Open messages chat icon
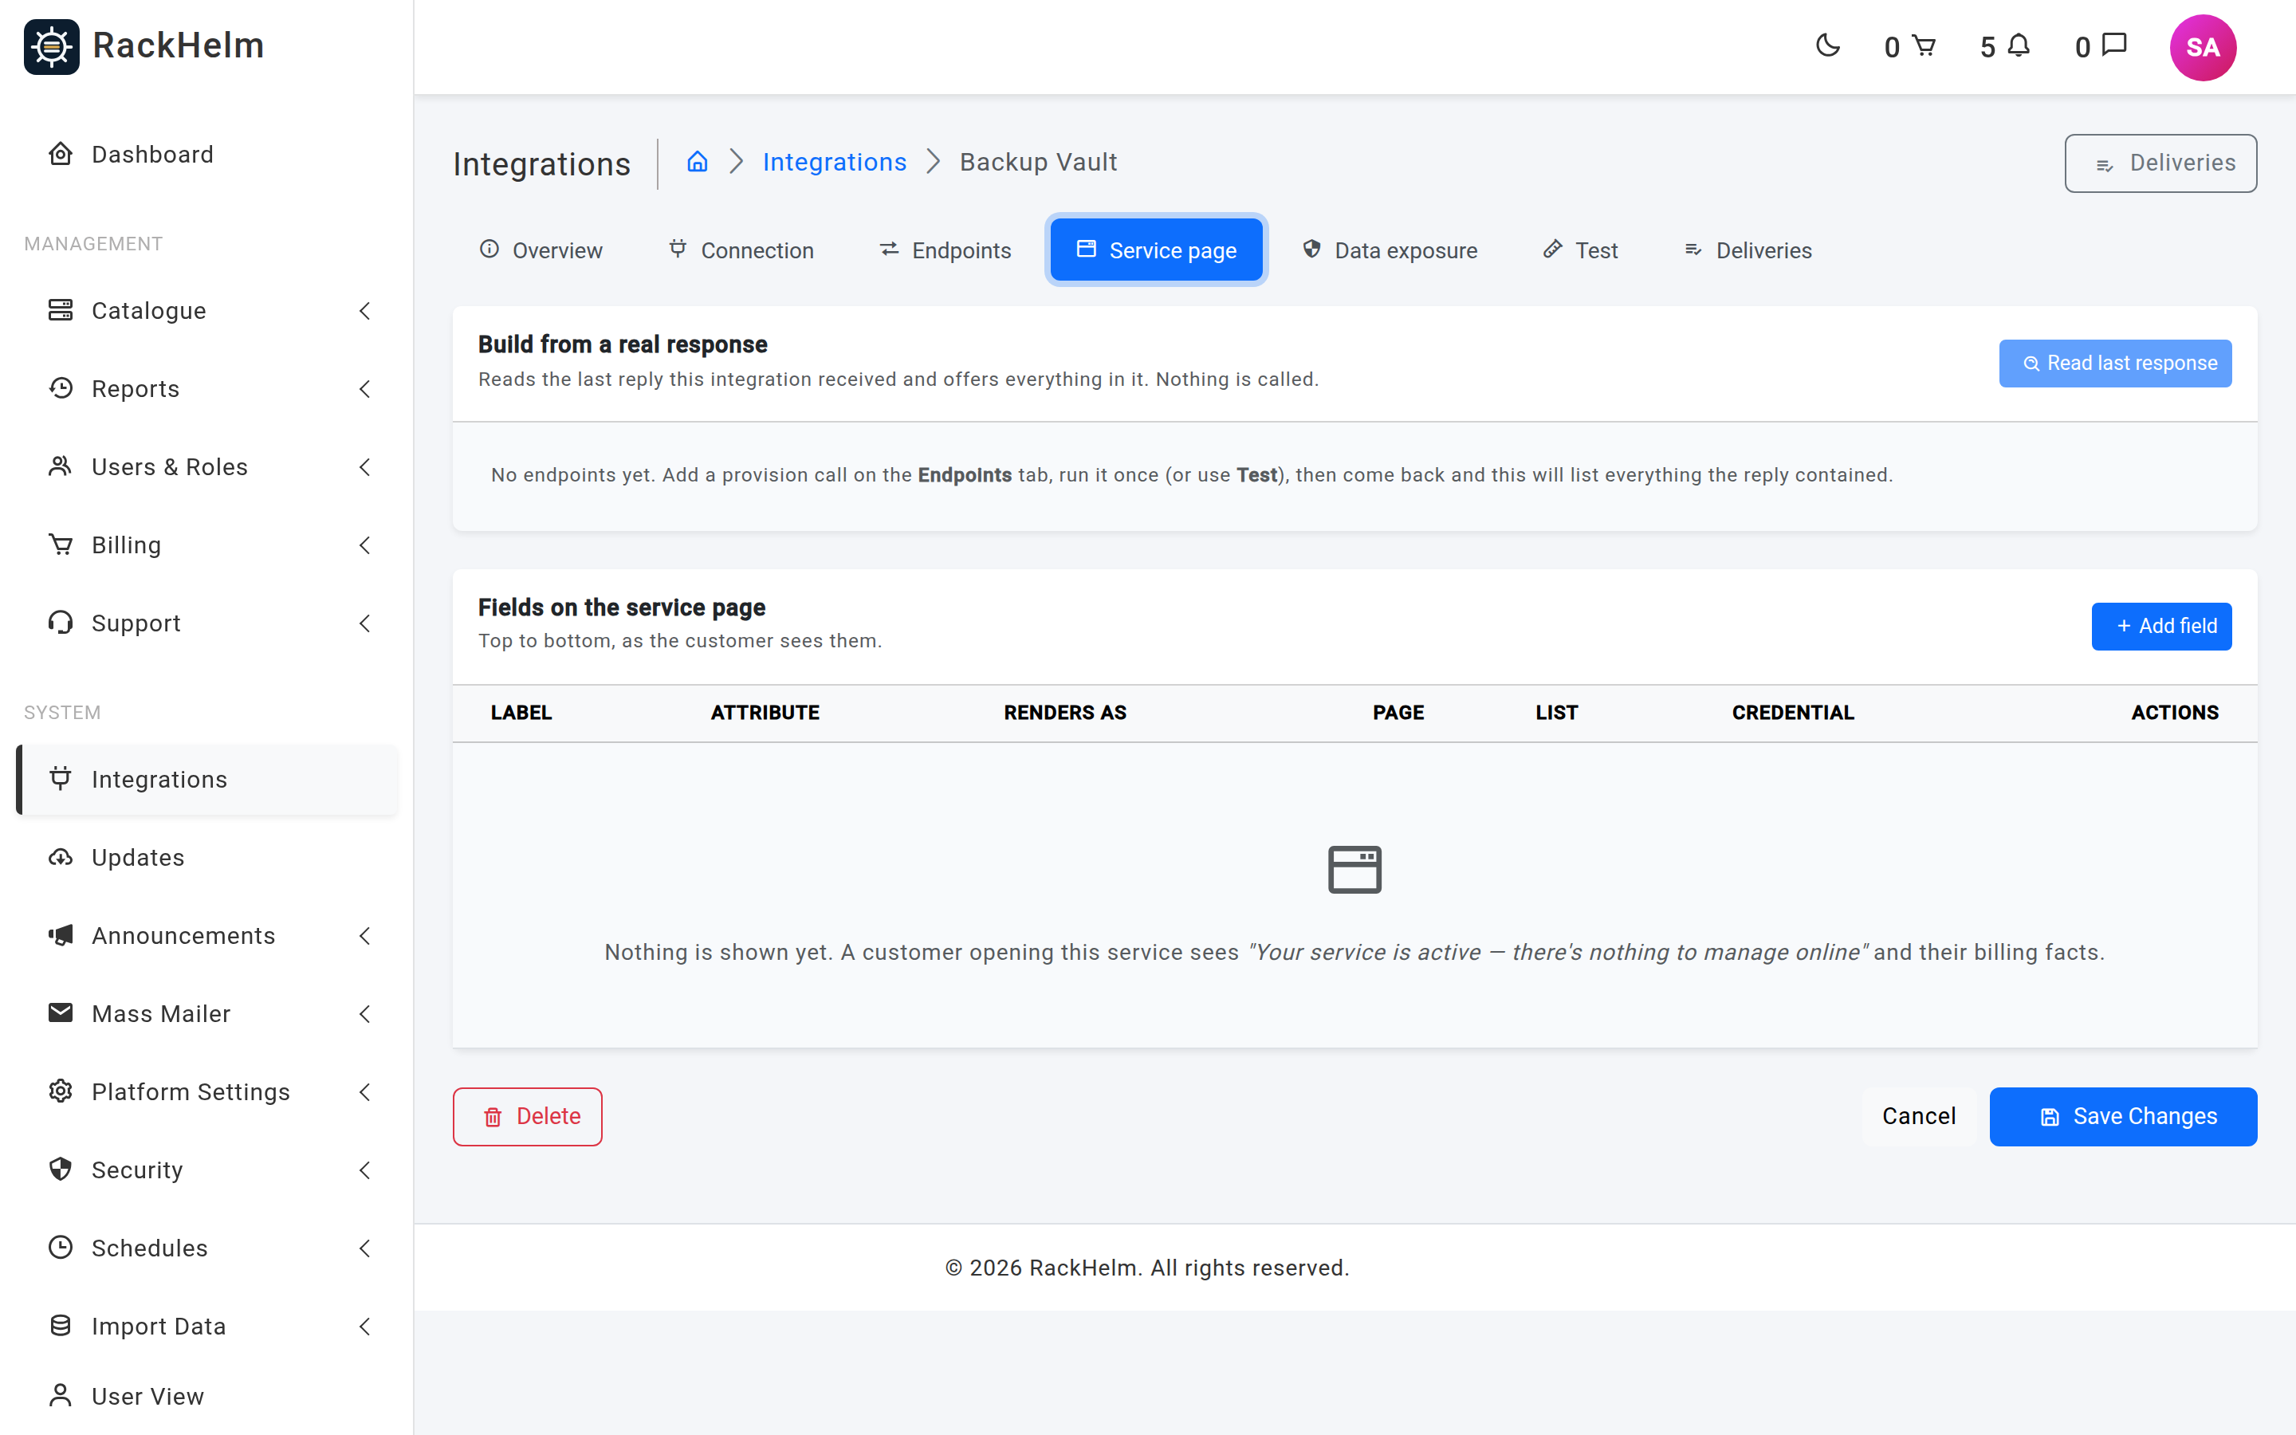The width and height of the screenshot is (2296, 1435). tap(2115, 45)
